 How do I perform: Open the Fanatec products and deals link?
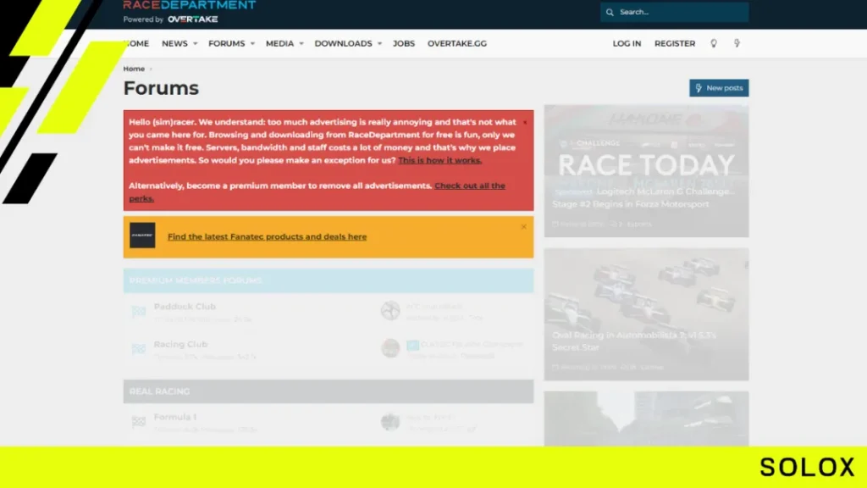(x=267, y=237)
